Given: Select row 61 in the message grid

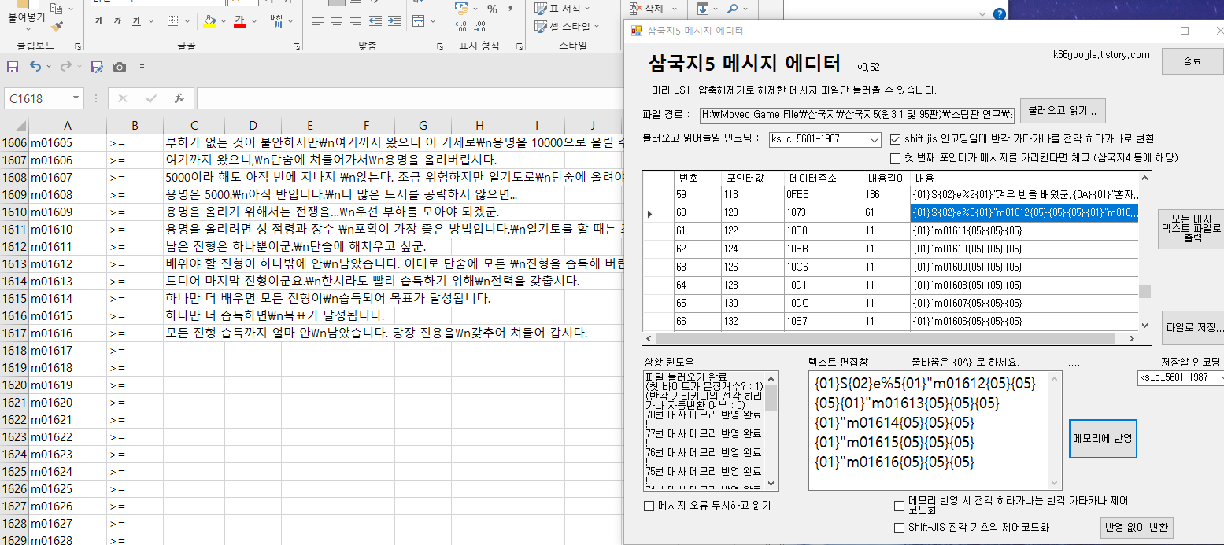Looking at the screenshot, I should [889, 231].
